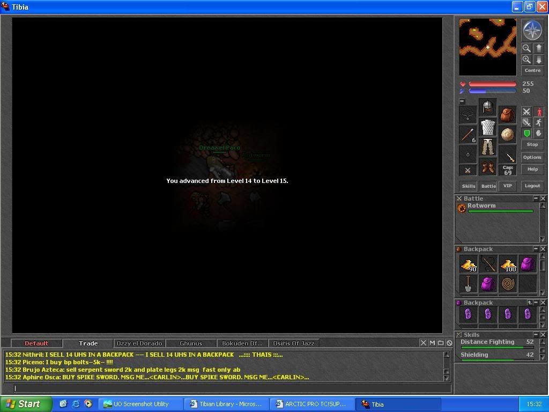Select the ammunition slot with the dagger
549x412 pixels.
coord(507,154)
